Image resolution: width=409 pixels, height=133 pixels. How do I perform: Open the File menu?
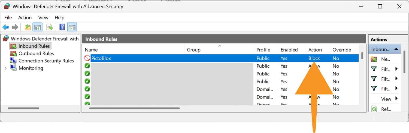tap(8, 18)
